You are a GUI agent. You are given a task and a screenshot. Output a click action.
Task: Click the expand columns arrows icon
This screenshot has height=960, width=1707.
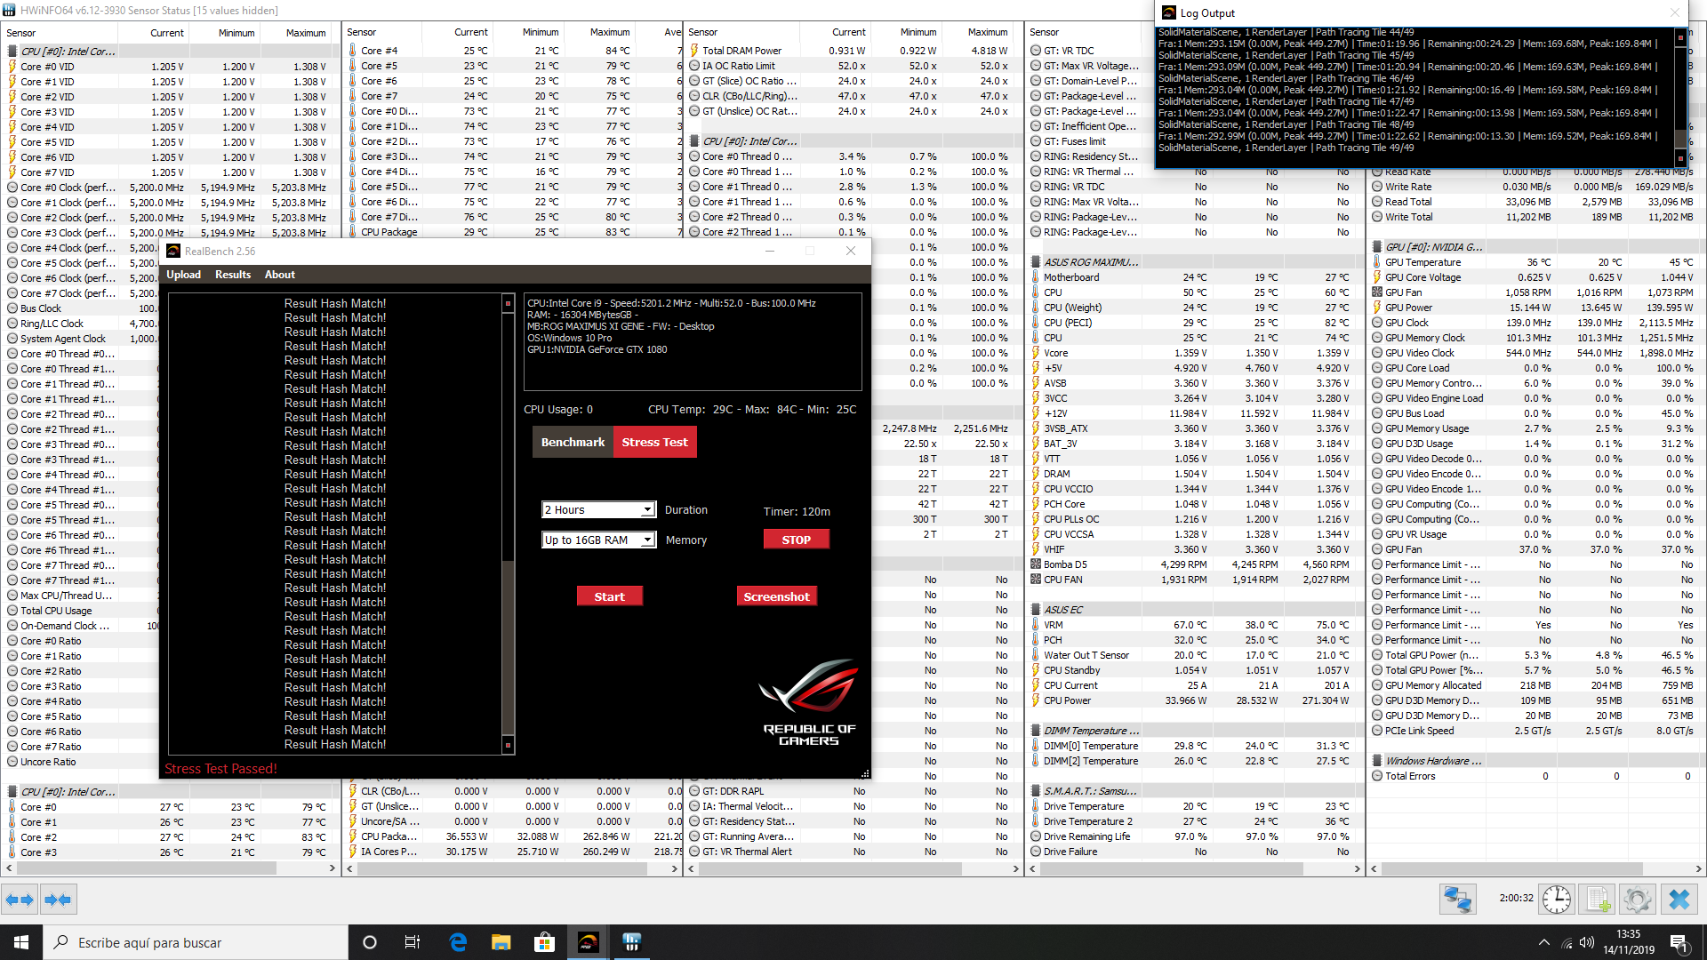pos(20,900)
